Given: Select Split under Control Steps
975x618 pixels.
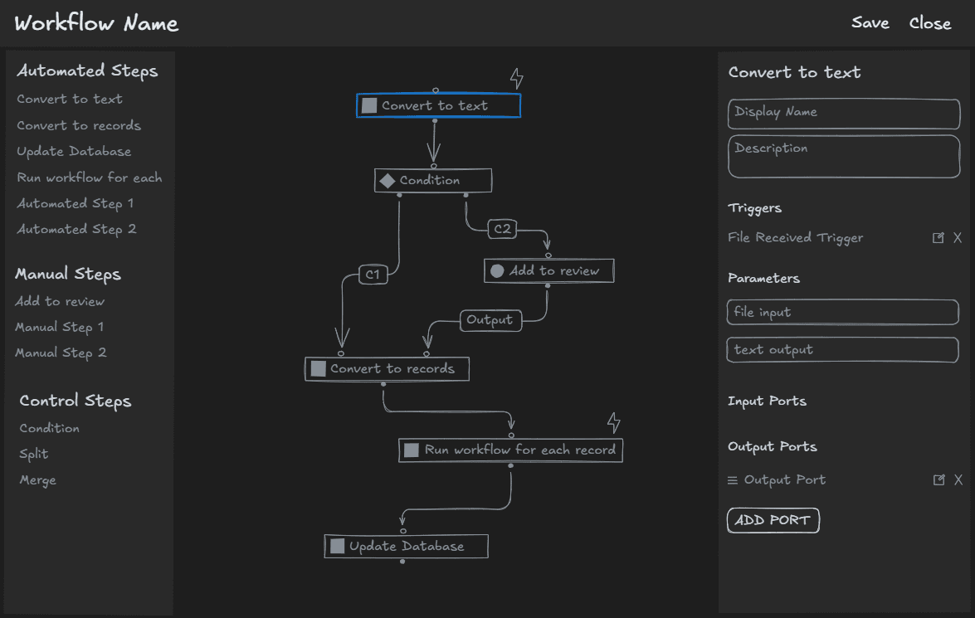Looking at the screenshot, I should tap(34, 454).
